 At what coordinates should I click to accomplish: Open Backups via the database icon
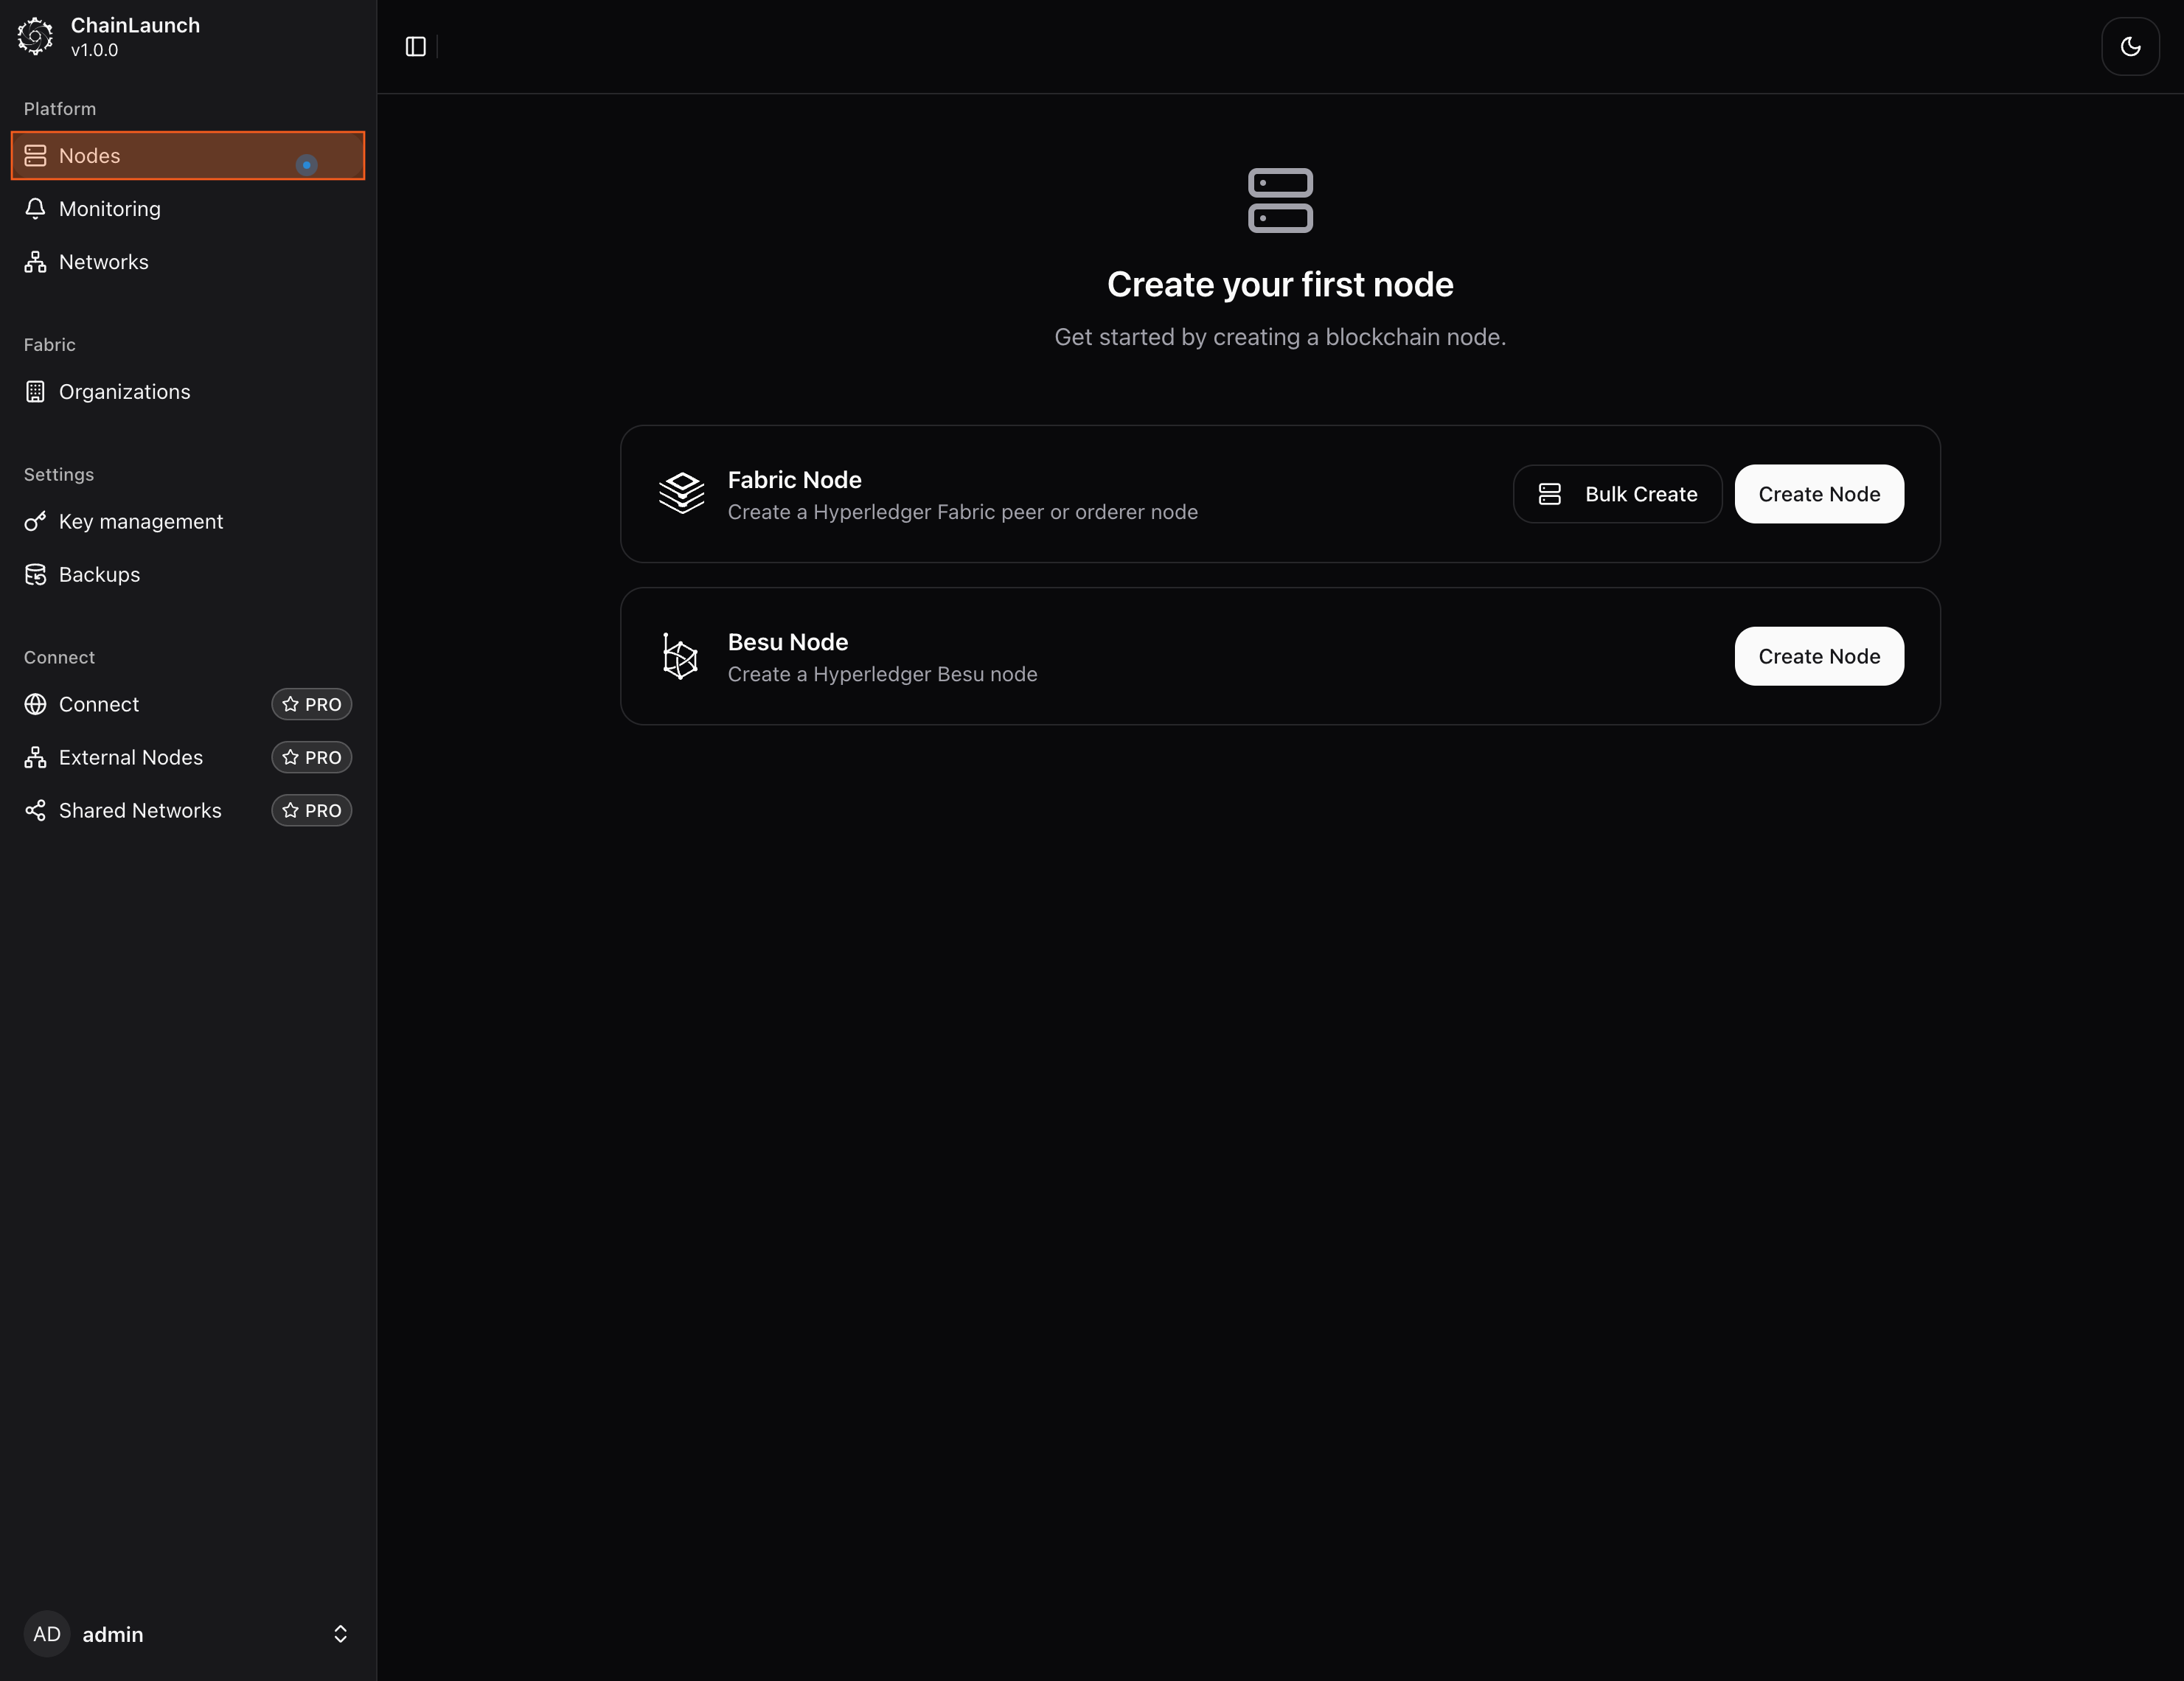click(35, 575)
